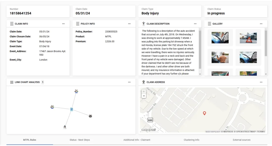Image resolution: width=272 pixels, height=146 pixels.
Task: Select the central shield node in link chart
Action: [71, 109]
